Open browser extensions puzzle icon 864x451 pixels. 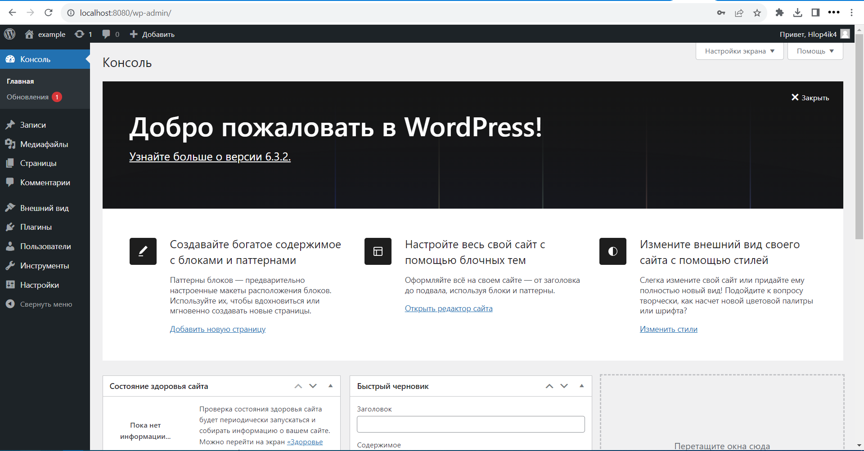[x=779, y=13]
